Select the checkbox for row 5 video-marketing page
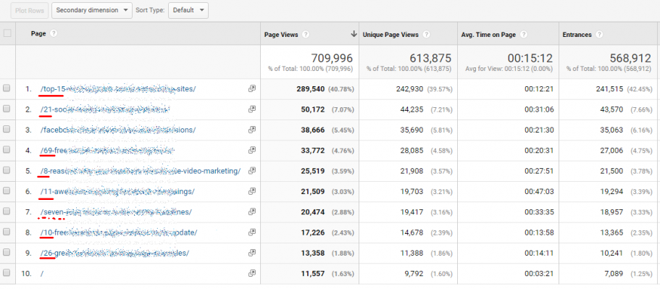Screen dimensions: 660x289 click(x=7, y=170)
